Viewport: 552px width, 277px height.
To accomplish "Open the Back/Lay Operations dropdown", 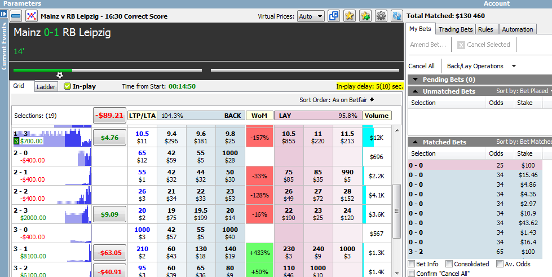I will click(x=481, y=66).
